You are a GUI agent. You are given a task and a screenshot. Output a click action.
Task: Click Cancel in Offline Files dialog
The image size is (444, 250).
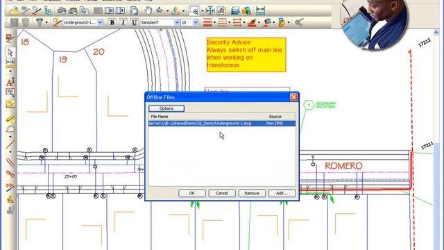click(222, 193)
